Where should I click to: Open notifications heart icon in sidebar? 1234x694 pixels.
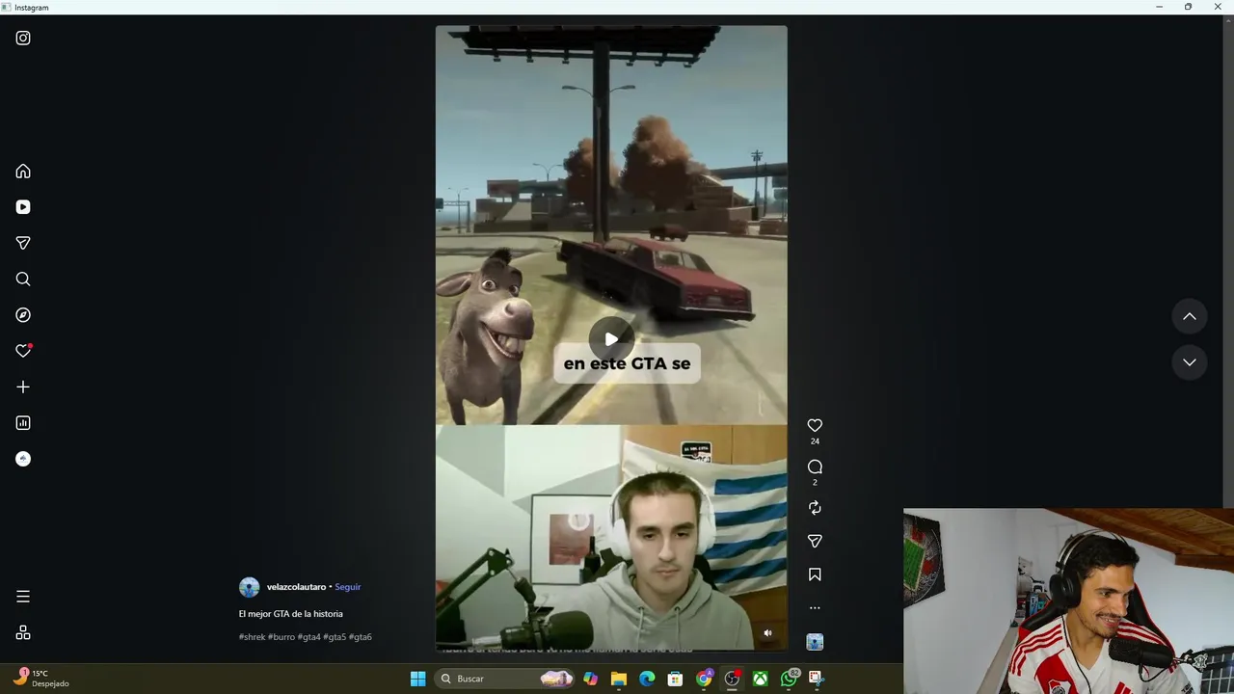(x=23, y=351)
